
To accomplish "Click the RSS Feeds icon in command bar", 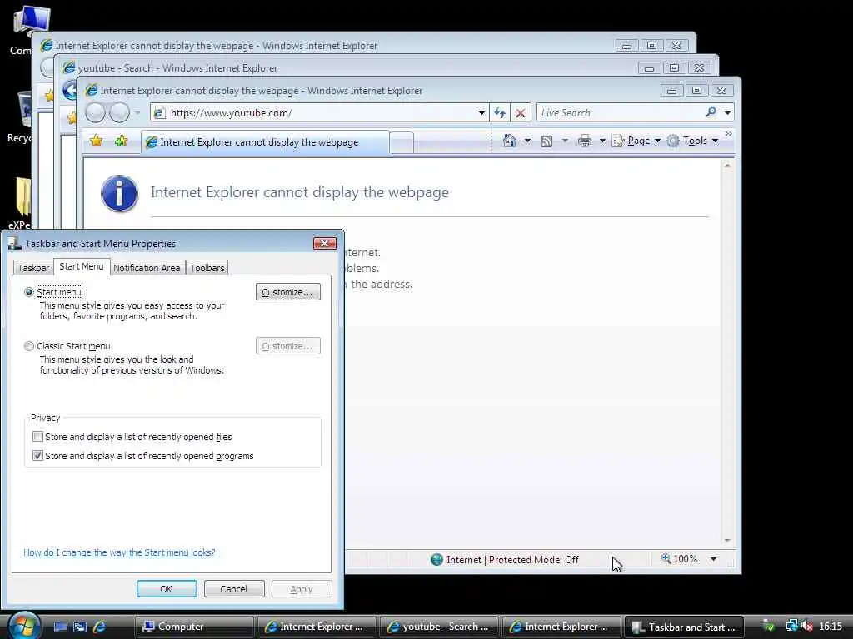I will [546, 141].
